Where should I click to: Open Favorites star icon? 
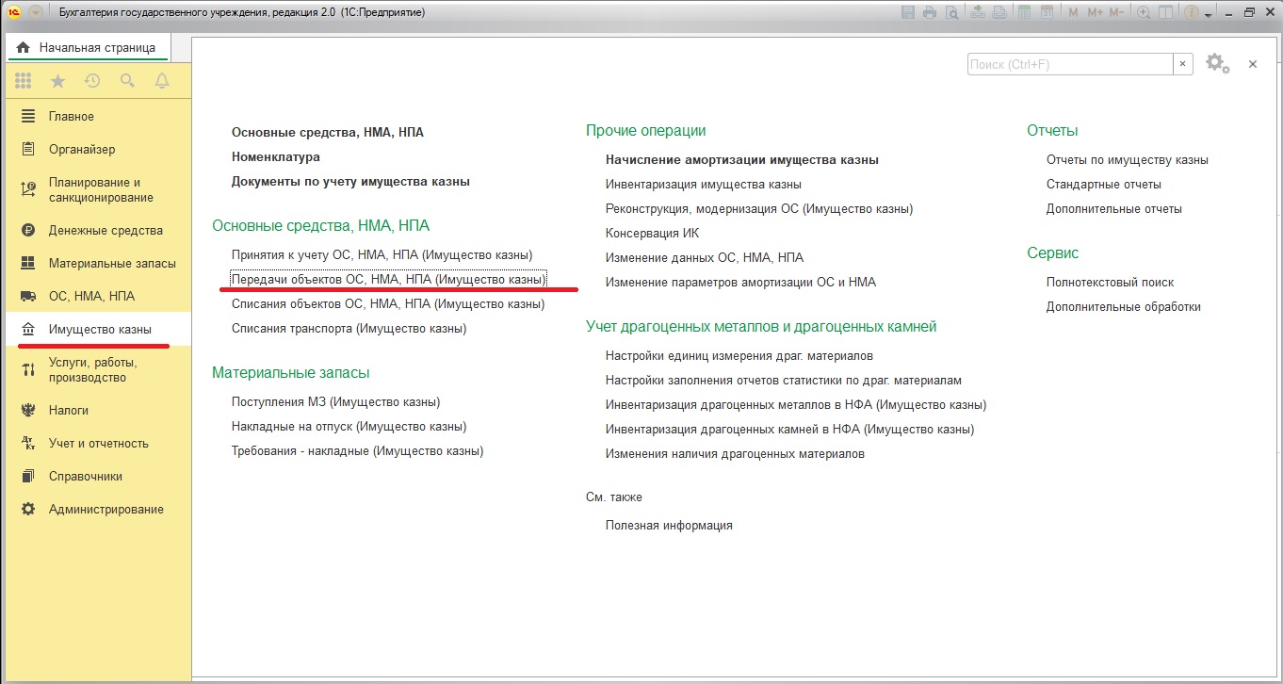pyautogui.click(x=57, y=82)
